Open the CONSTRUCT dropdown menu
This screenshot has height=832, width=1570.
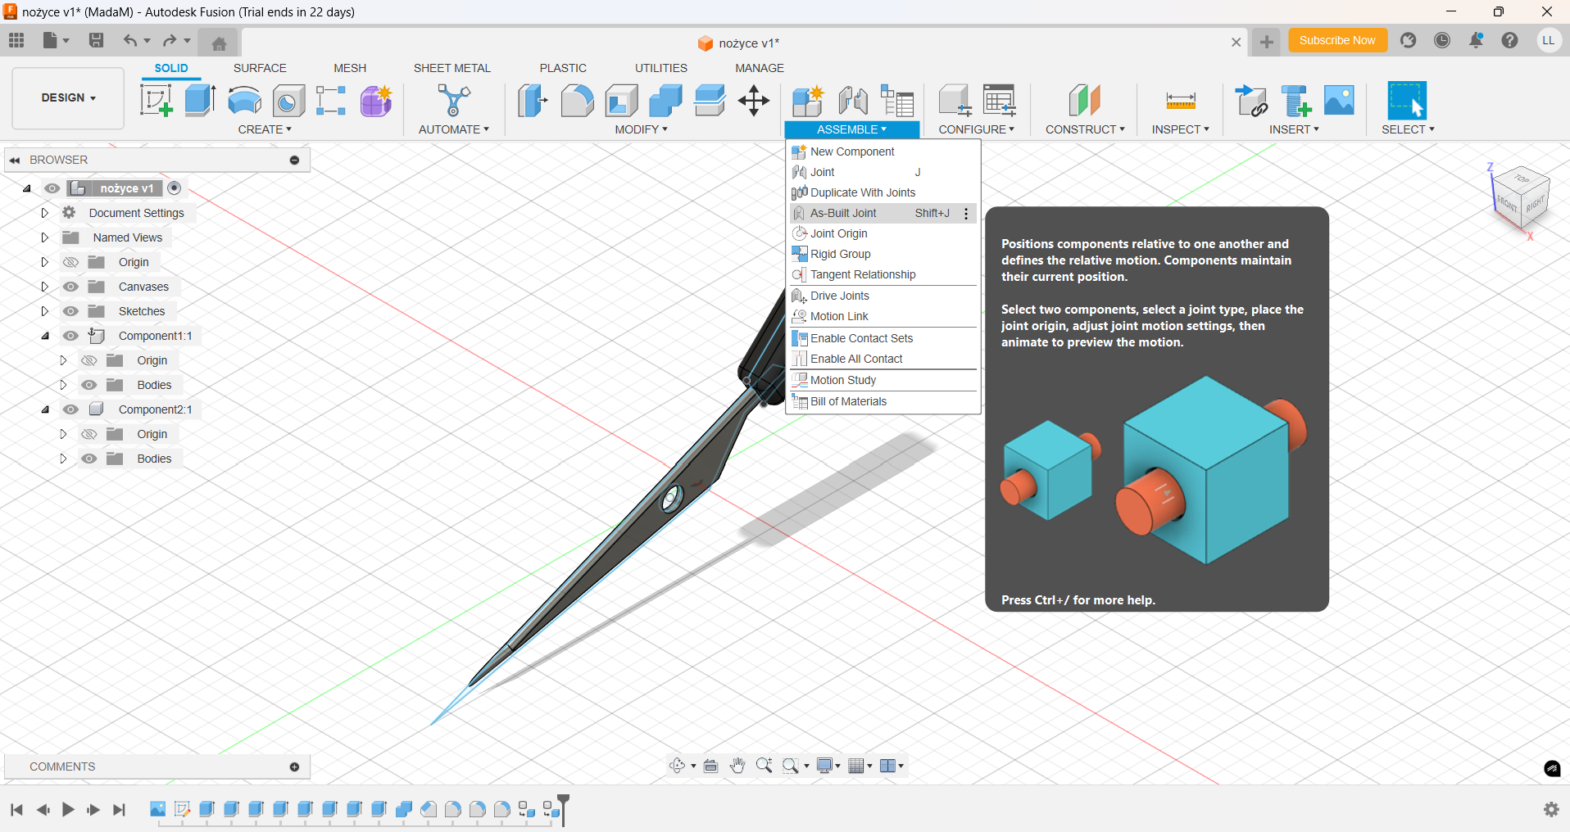point(1085,129)
